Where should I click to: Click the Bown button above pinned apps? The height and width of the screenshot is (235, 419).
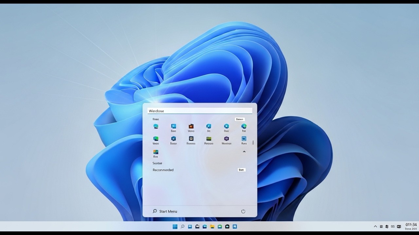[240, 119]
